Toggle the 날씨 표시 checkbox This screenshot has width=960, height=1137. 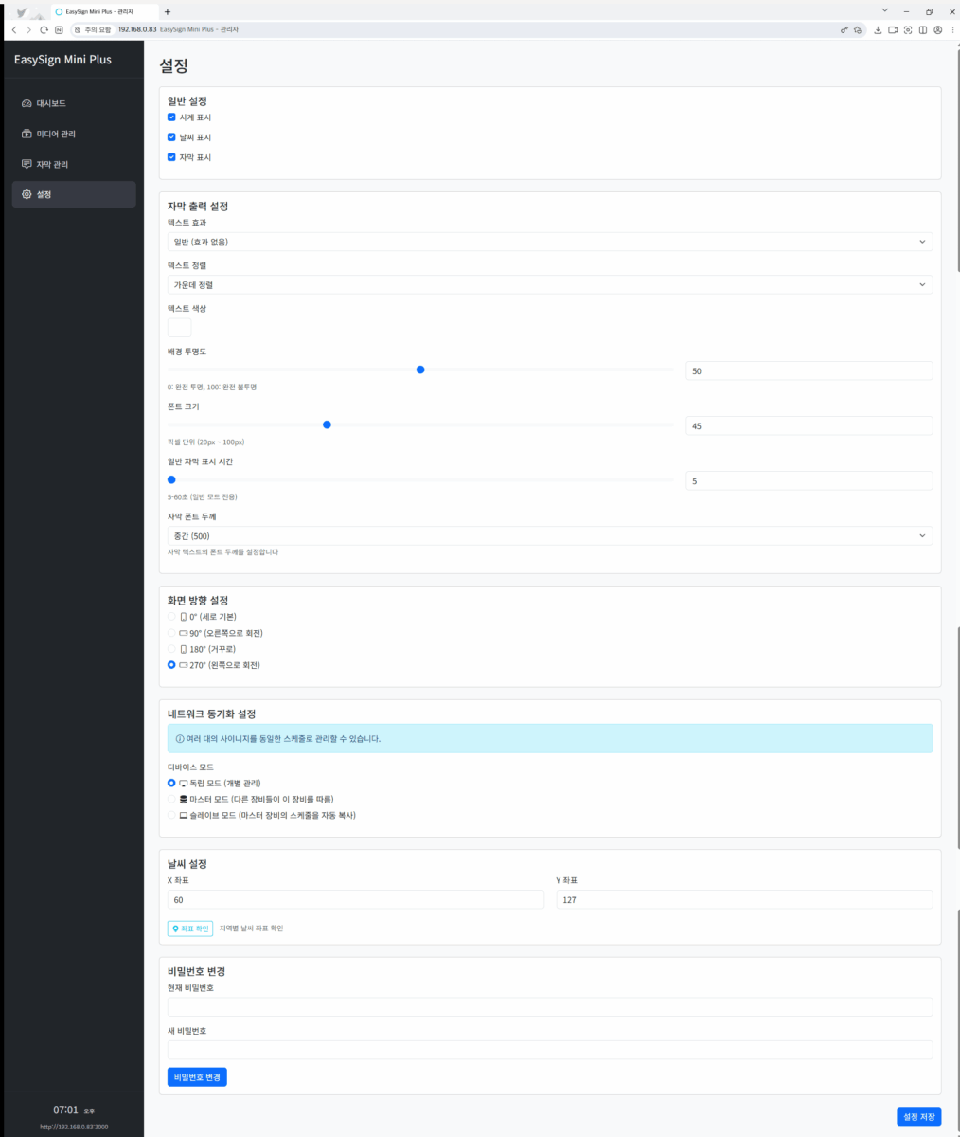click(x=171, y=137)
